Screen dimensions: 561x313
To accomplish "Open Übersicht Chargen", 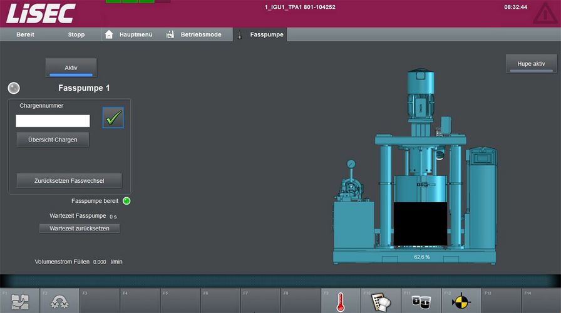I will coord(53,140).
